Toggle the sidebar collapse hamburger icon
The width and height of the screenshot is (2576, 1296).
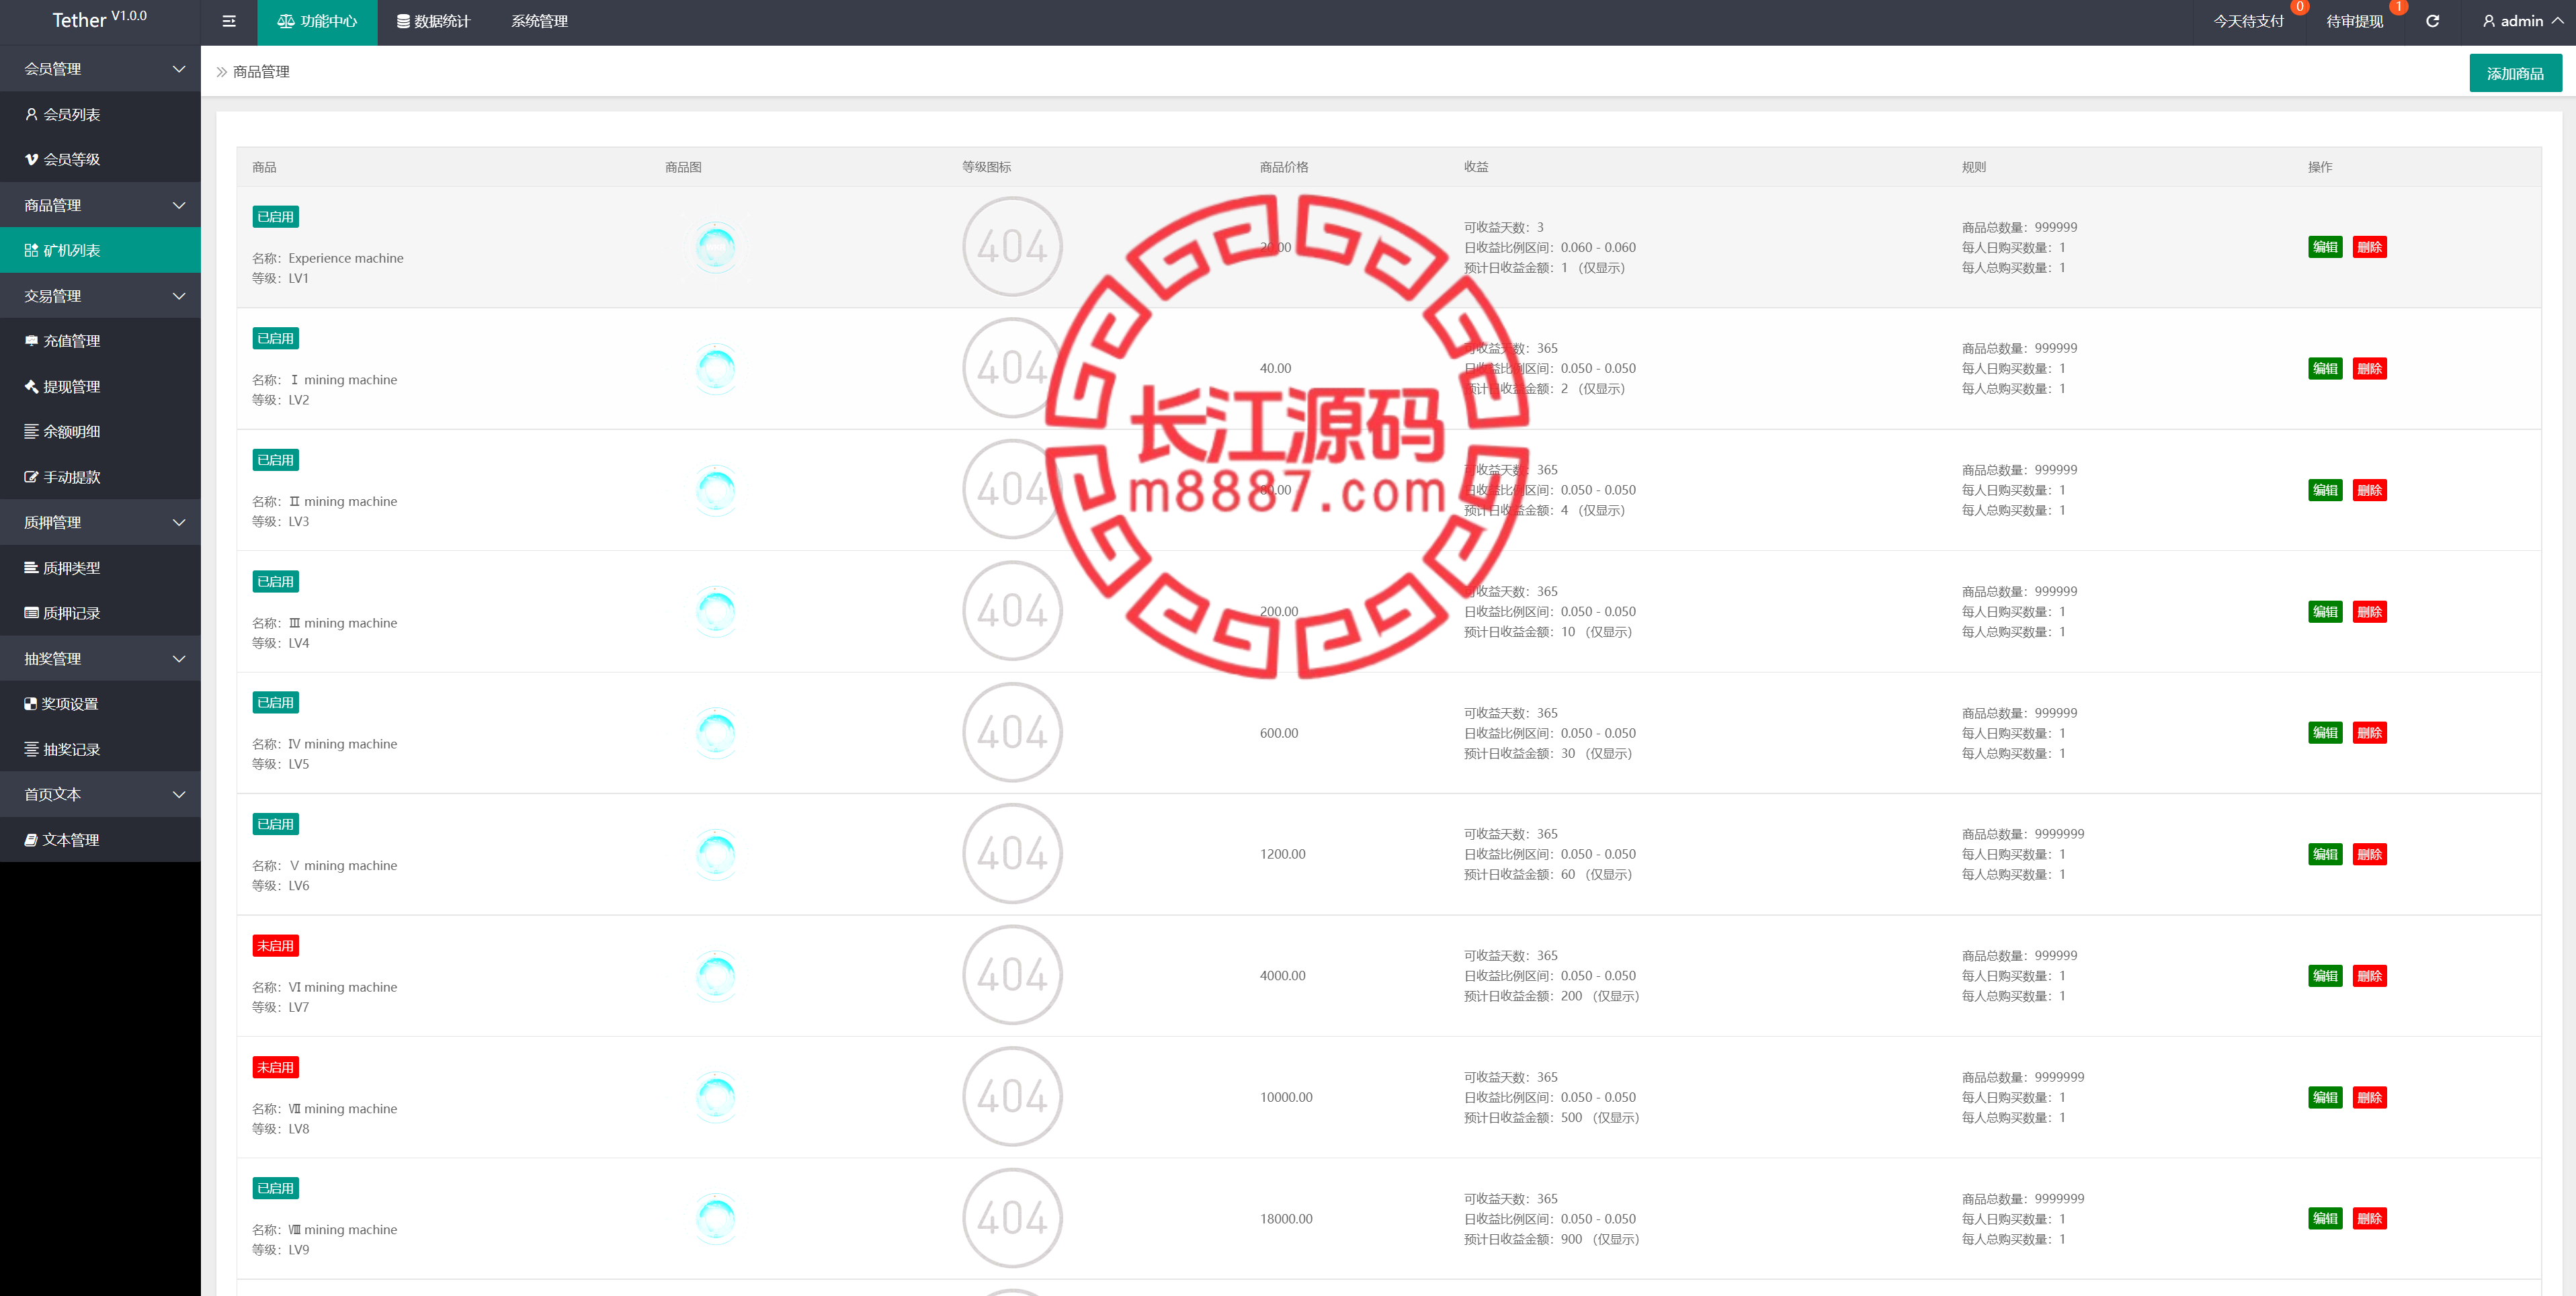coord(229,21)
